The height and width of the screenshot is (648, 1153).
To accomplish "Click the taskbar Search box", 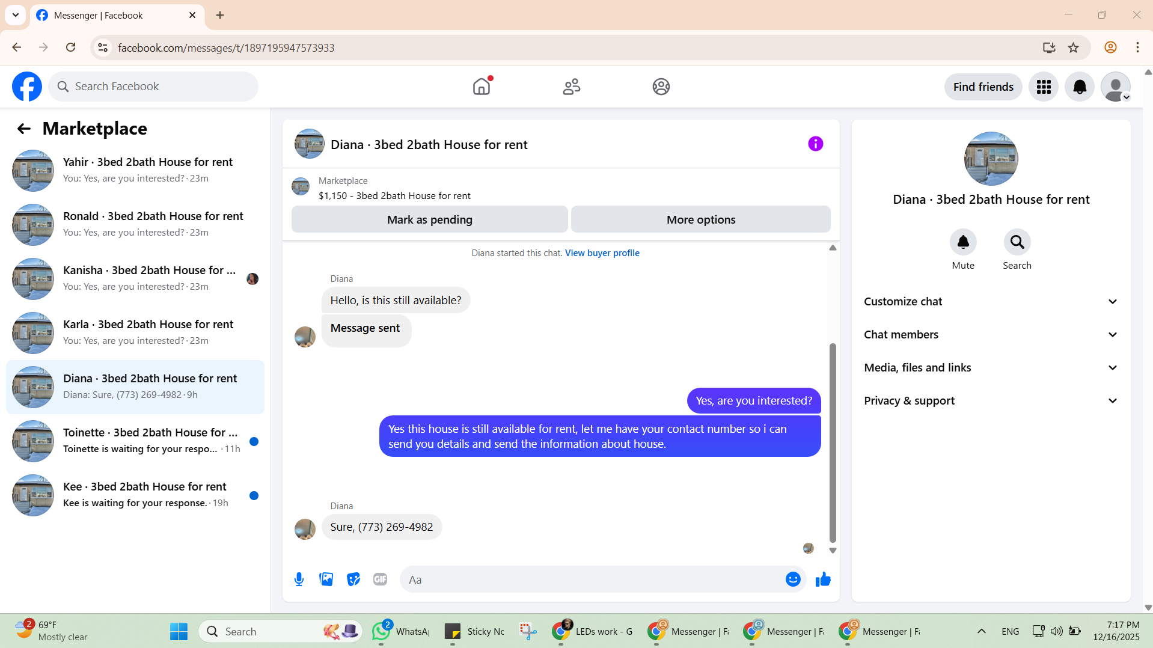I will [280, 631].
